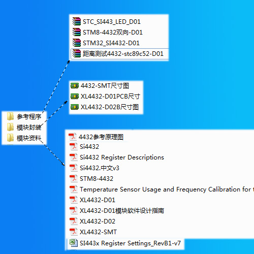Click the XL4432-SMT PDF file
The image size is (254, 254).
(x=93, y=232)
